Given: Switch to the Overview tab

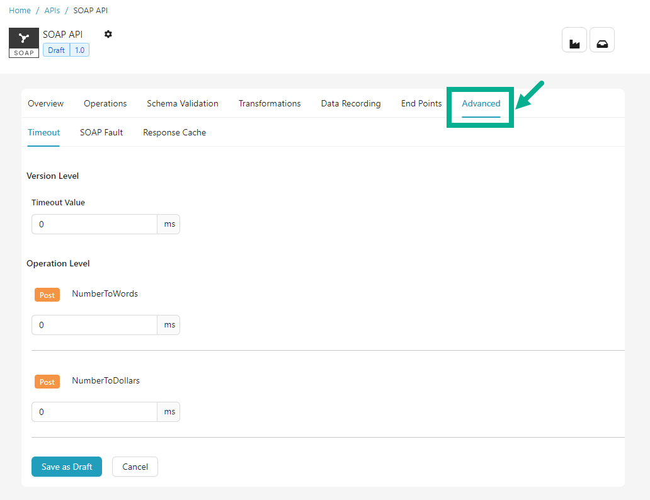Looking at the screenshot, I should click(45, 104).
